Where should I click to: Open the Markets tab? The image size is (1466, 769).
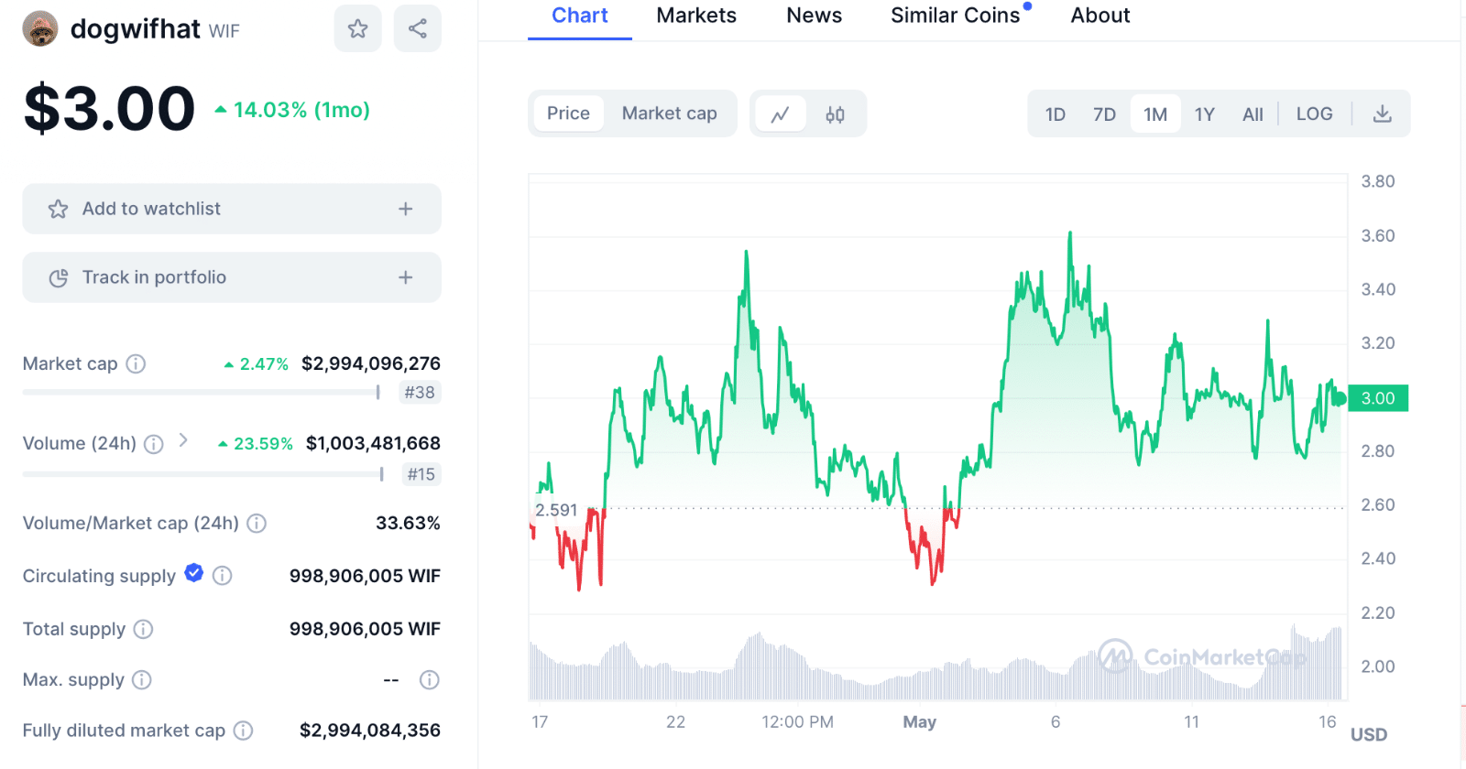696,16
